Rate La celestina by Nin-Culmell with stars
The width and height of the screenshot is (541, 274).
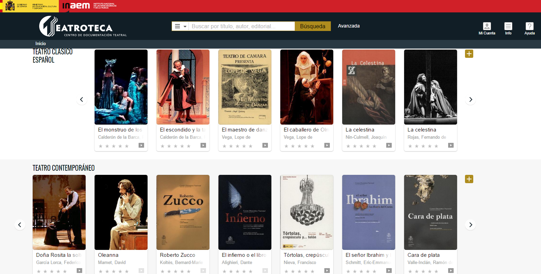(x=361, y=146)
